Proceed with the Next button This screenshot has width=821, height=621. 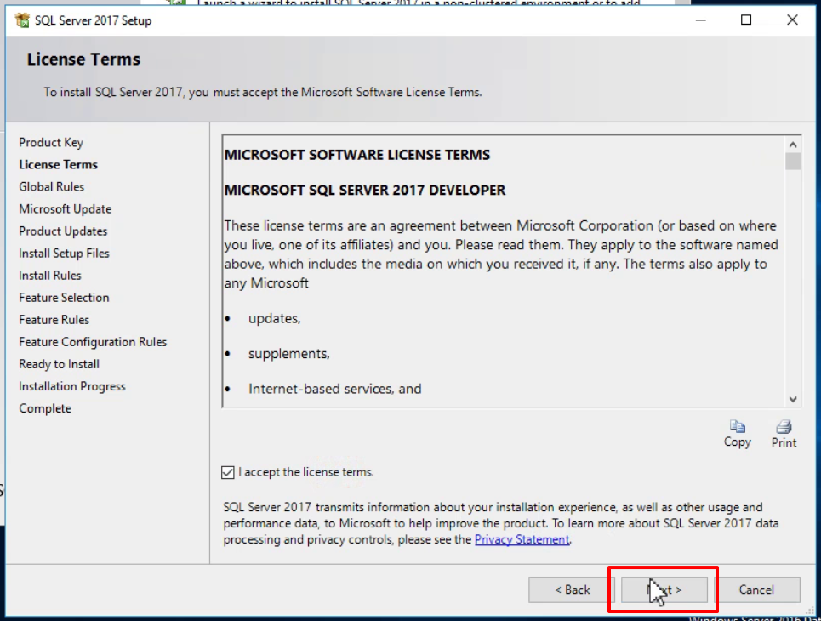[664, 590]
